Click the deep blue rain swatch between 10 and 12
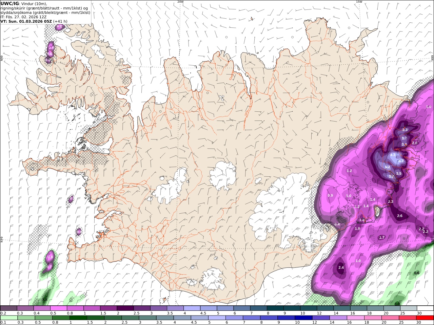 [303, 318]
